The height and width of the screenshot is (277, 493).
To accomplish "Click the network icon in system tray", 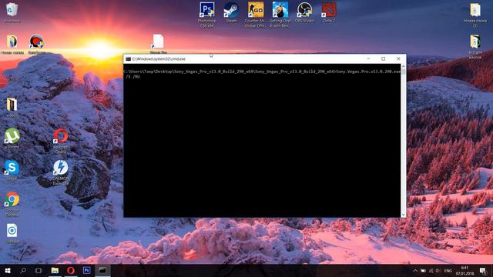I will click(x=431, y=271).
